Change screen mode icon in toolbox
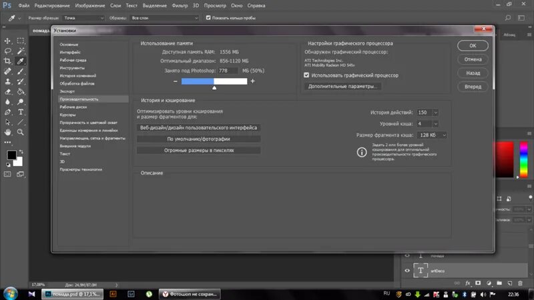The height and width of the screenshot is (300, 534). pyautogui.click(x=21, y=174)
